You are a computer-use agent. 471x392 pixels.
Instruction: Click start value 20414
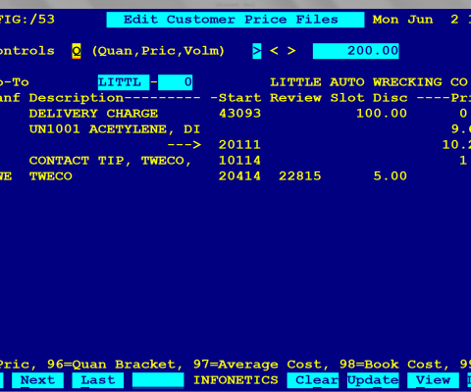239,176
